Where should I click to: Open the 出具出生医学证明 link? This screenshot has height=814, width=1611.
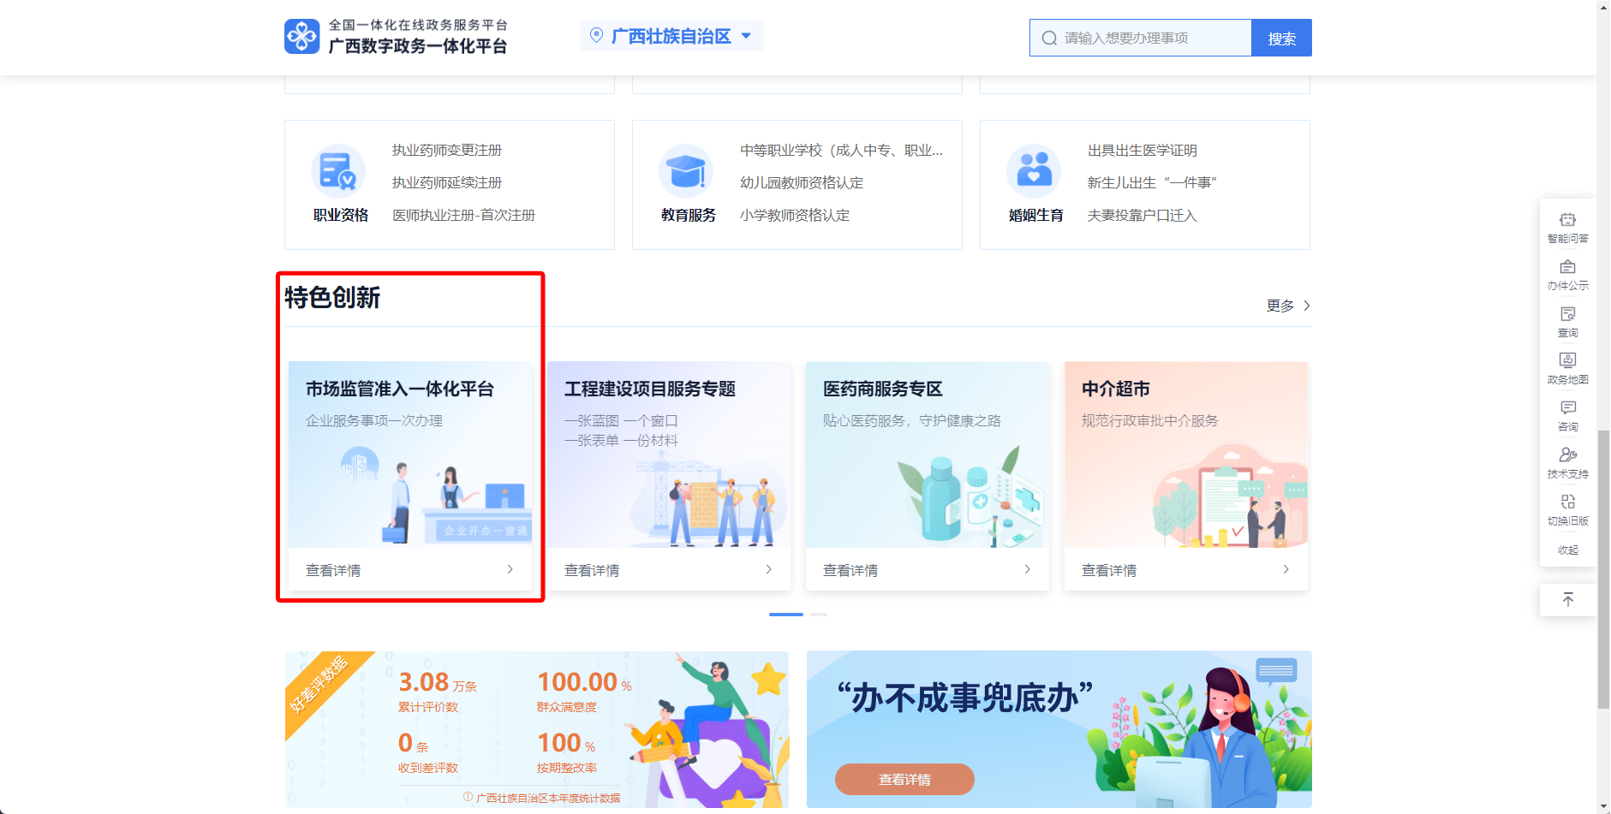point(1142,151)
